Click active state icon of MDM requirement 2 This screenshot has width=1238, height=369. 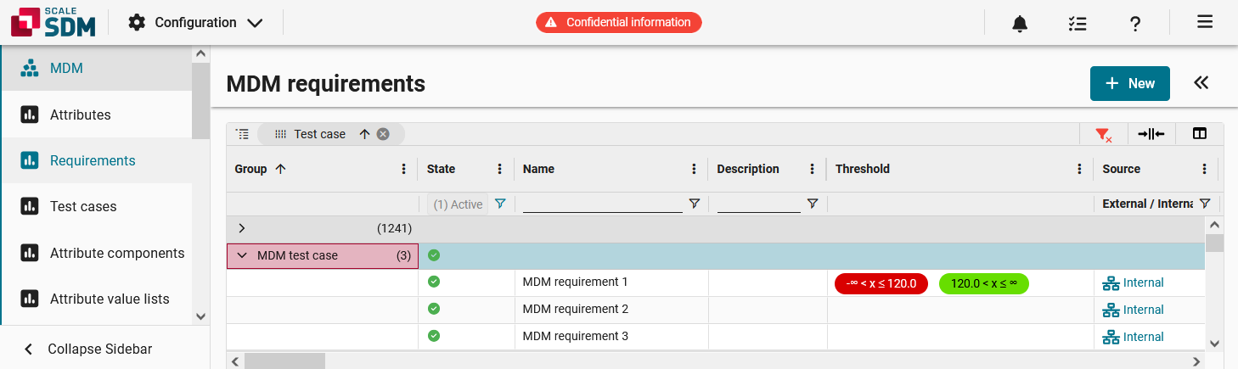[x=434, y=309]
